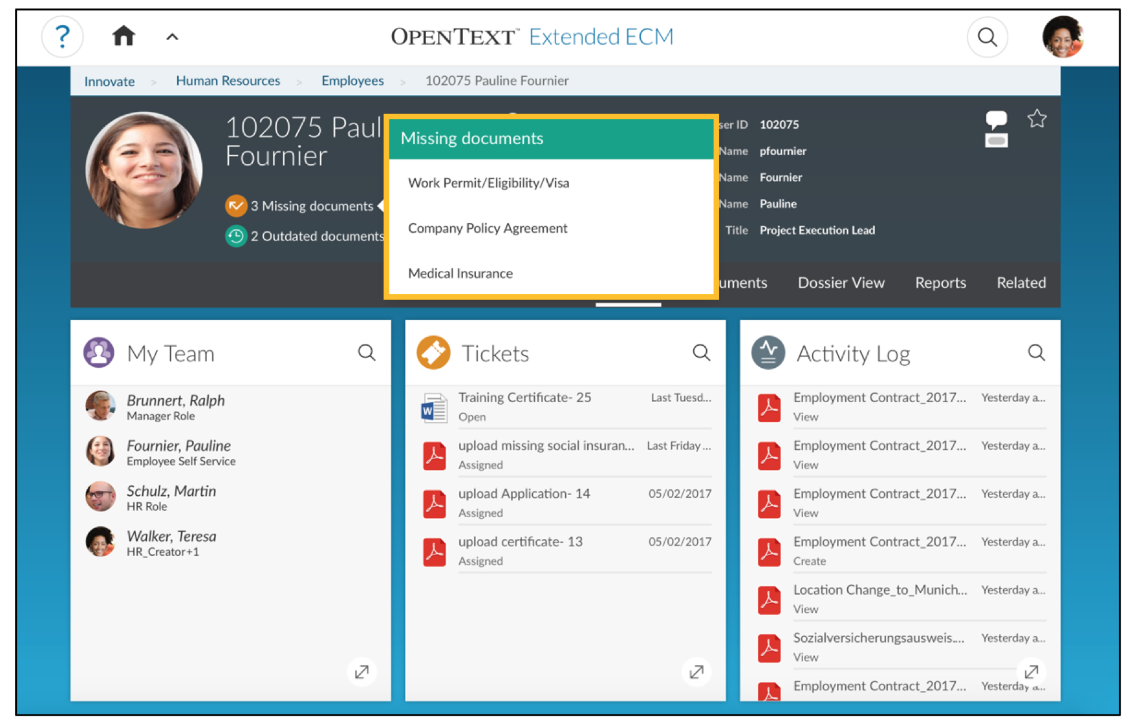Switch to Related tab
Image resolution: width=1133 pixels, height=724 pixels.
click(1021, 282)
